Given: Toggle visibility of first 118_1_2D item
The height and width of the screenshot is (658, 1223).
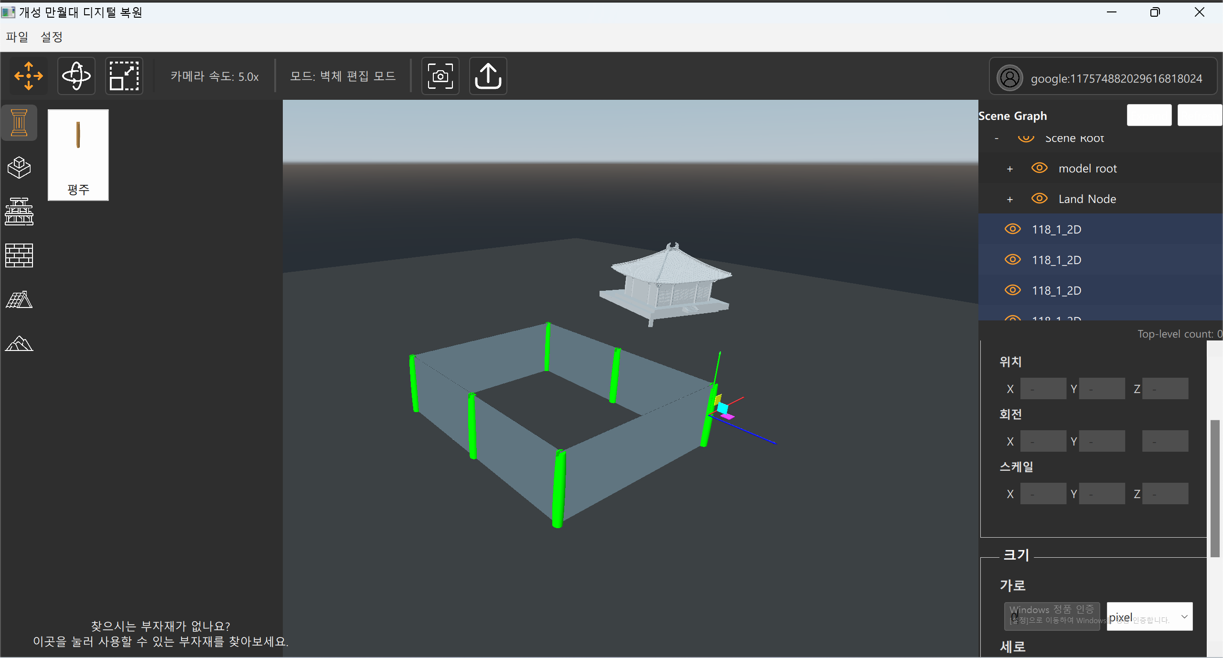Looking at the screenshot, I should pos(1012,229).
